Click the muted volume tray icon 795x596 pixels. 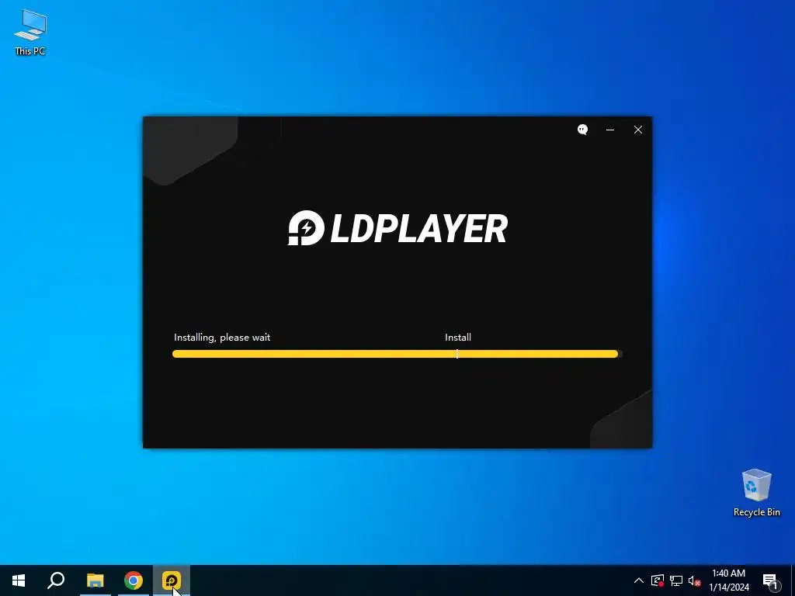click(x=694, y=580)
